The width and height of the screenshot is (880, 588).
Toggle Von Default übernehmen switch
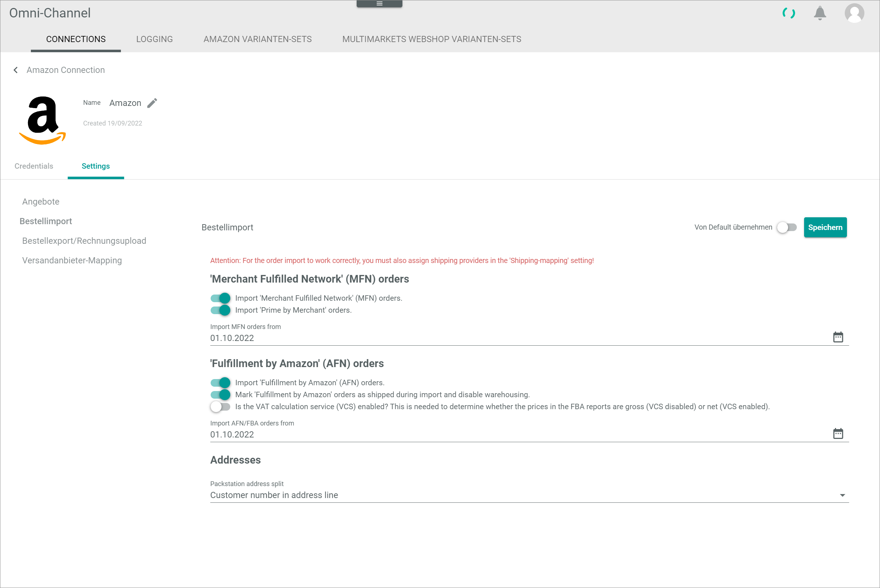point(787,227)
